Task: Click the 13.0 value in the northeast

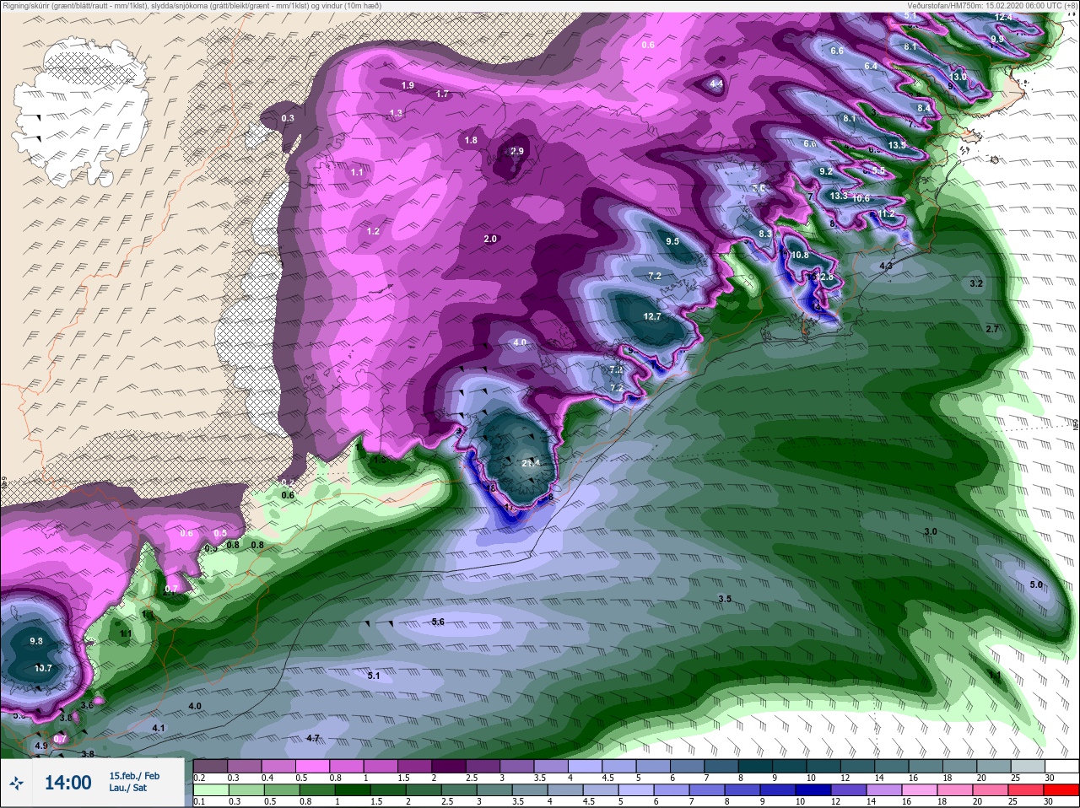Action: [x=958, y=77]
